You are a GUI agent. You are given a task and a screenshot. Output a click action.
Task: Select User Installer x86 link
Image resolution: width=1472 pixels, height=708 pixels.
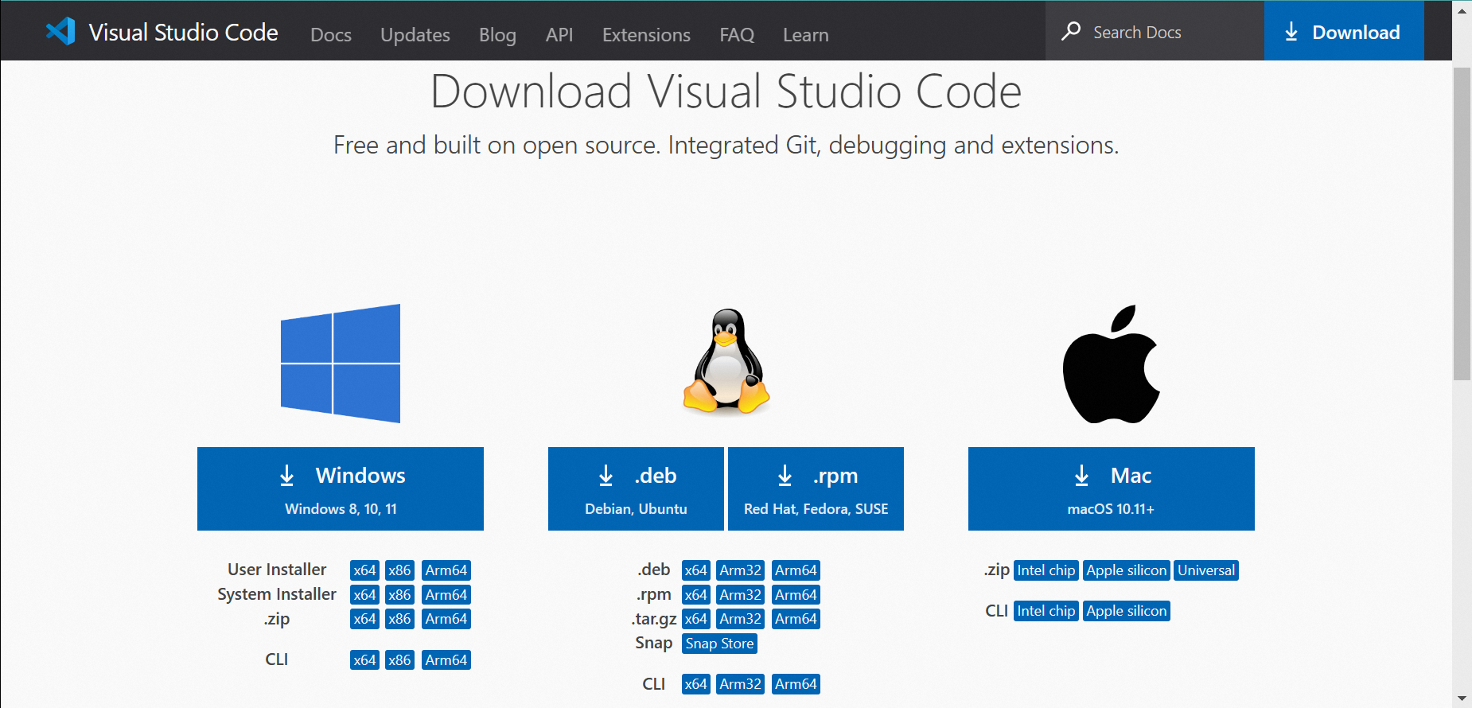[399, 570]
